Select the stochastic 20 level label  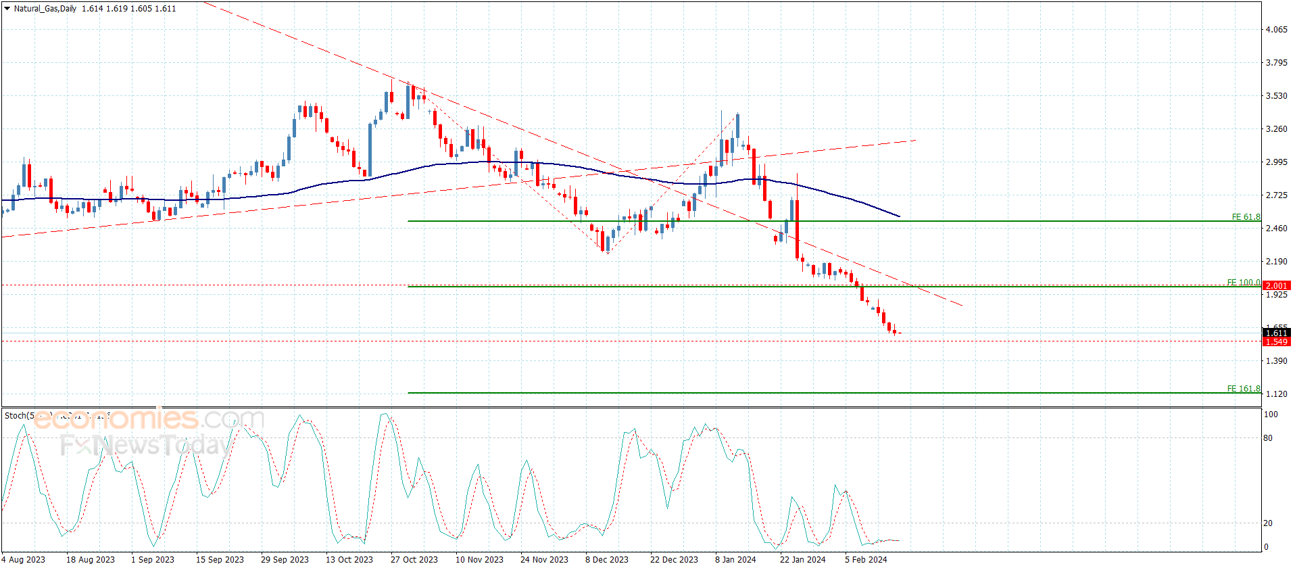pos(1268,523)
